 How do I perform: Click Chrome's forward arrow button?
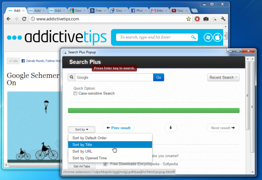pyautogui.click(x=16, y=19)
